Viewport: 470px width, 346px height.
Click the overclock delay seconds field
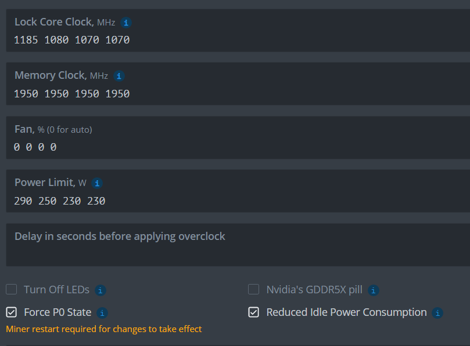pos(232,244)
